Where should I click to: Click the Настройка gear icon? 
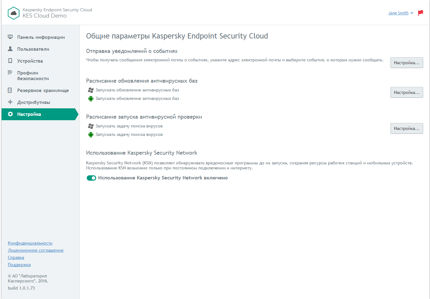point(10,114)
